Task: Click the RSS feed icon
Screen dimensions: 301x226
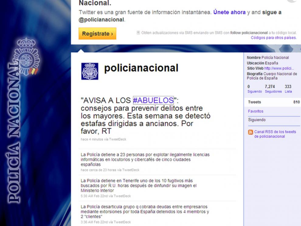Action: (250, 132)
